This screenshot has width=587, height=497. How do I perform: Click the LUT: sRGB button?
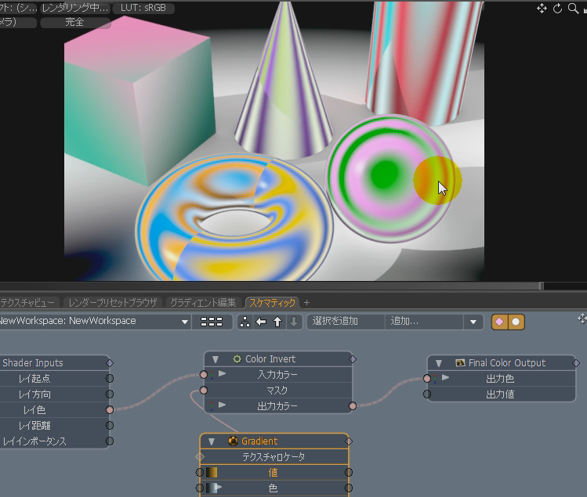click(143, 9)
